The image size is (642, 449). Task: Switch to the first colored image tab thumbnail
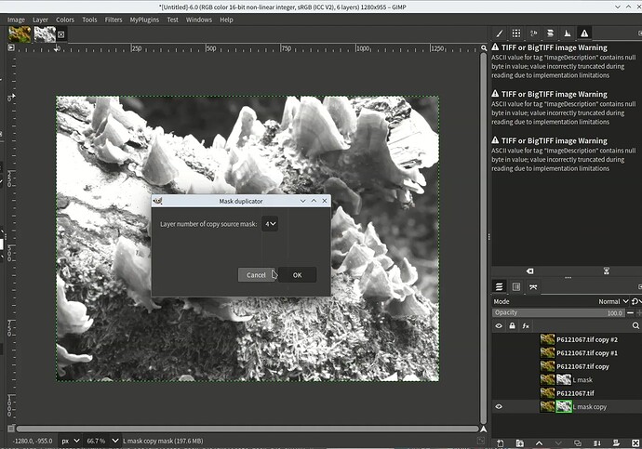tap(20, 34)
